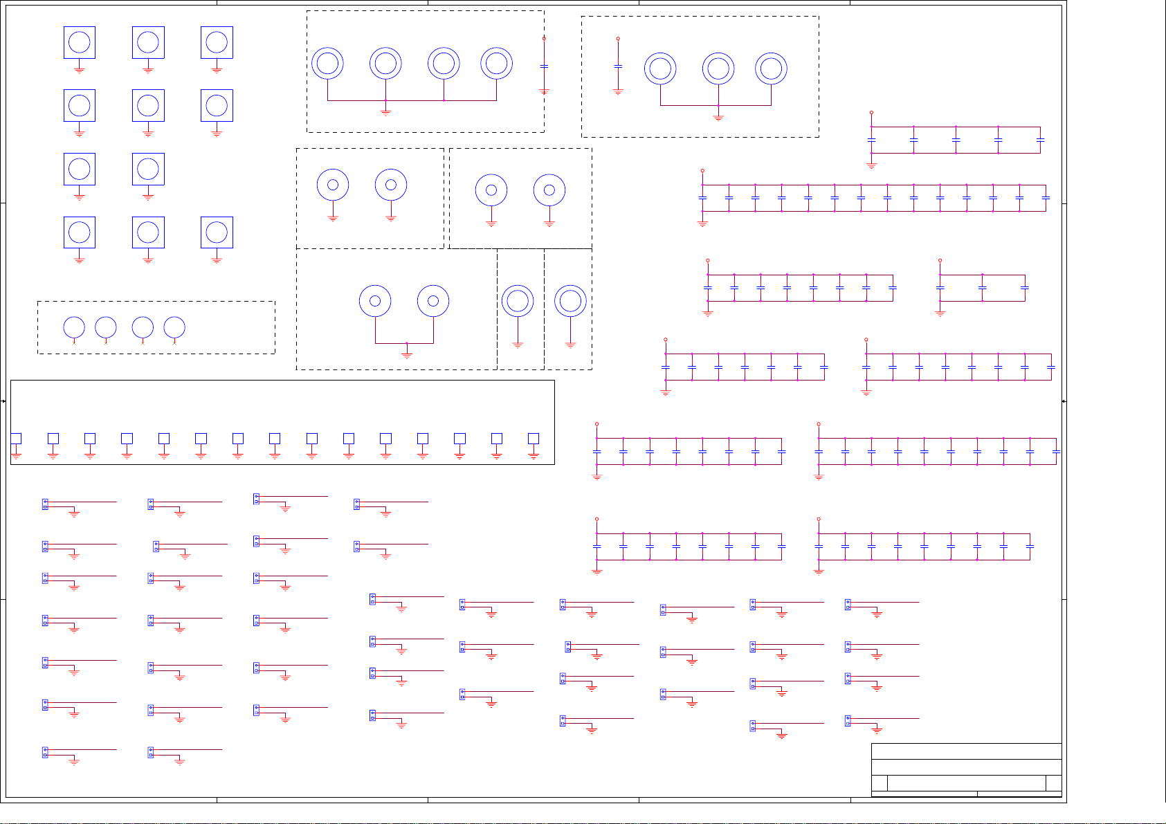Click the ground symbol shared by four double-ring symbols
1166x824 pixels.
385,111
